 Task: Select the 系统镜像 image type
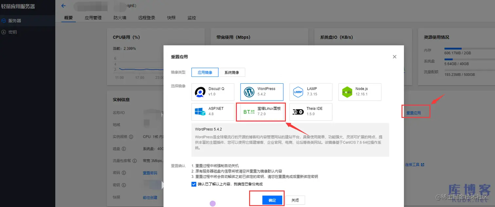click(x=232, y=72)
